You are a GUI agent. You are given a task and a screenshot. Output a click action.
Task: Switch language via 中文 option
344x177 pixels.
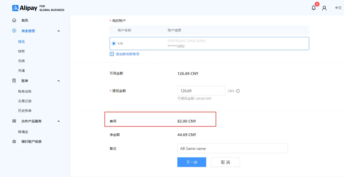point(338,8)
